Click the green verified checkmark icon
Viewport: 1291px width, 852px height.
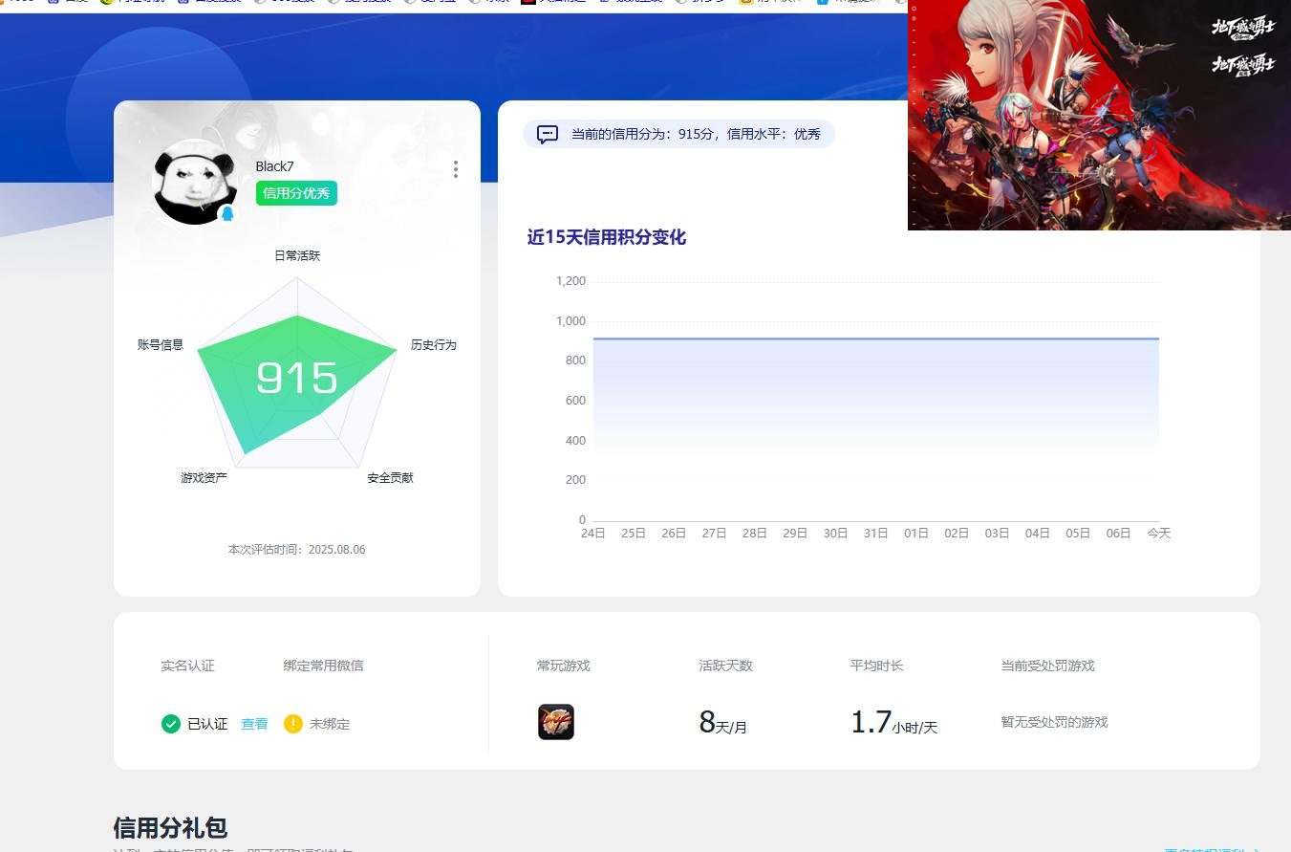coord(171,724)
